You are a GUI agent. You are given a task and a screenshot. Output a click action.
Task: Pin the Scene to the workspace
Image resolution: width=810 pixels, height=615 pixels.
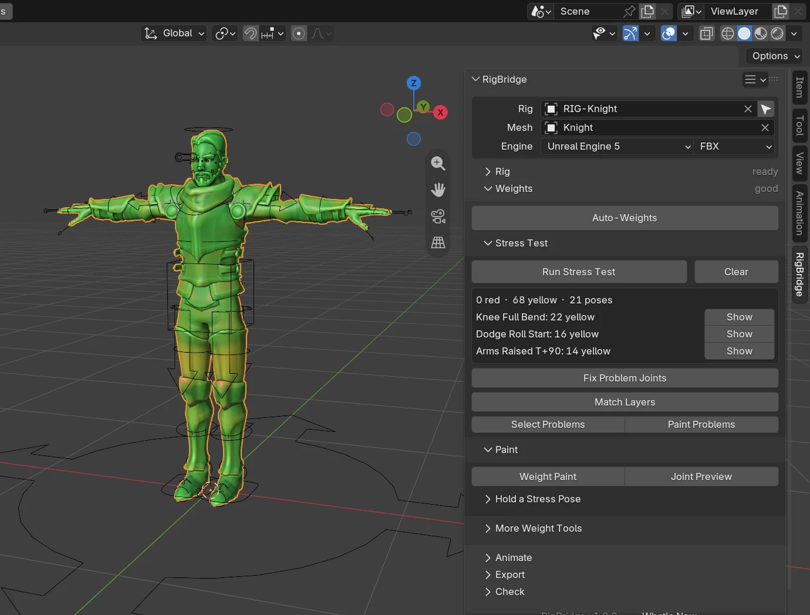629,11
